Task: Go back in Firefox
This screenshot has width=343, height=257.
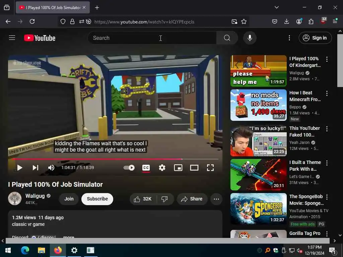Action: (8, 21)
